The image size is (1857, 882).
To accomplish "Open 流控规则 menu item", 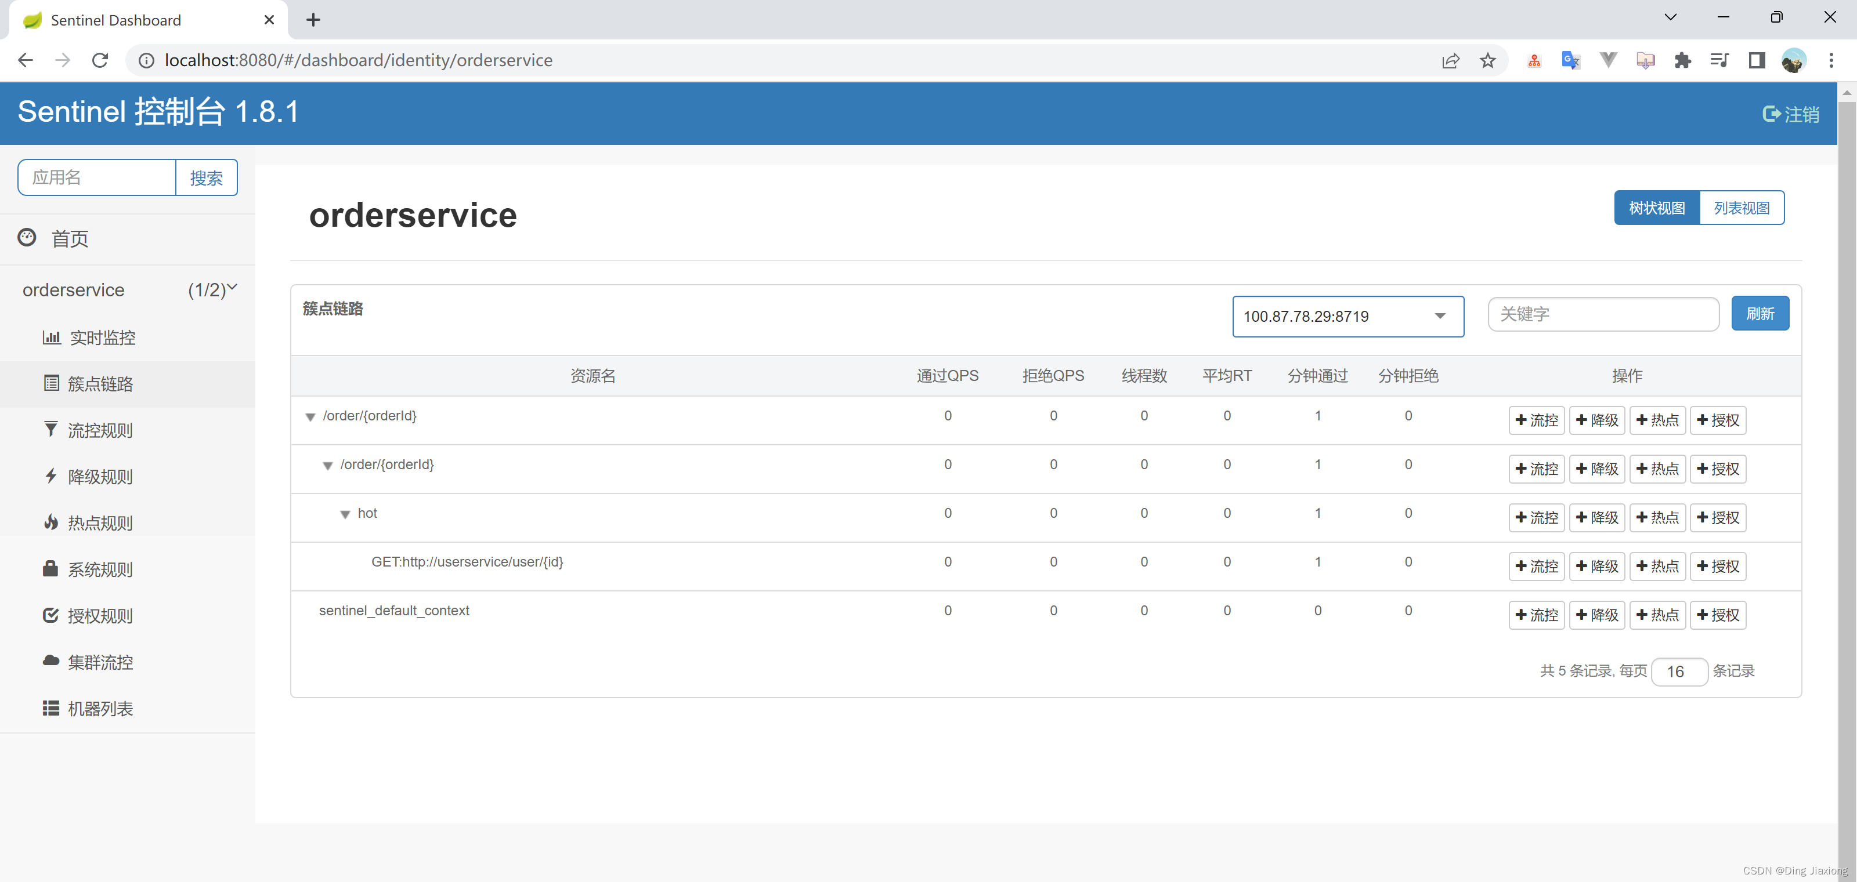I will pos(100,430).
